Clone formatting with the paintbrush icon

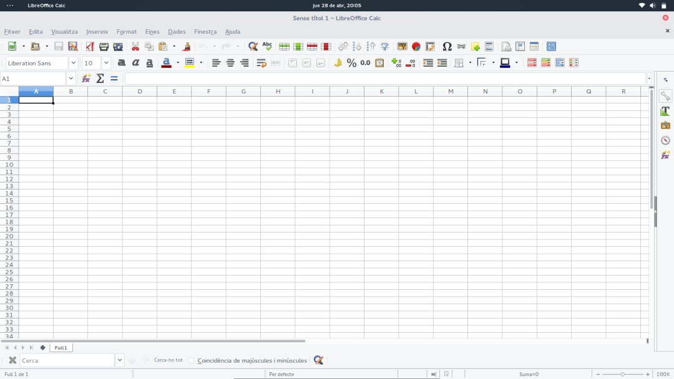(186, 47)
